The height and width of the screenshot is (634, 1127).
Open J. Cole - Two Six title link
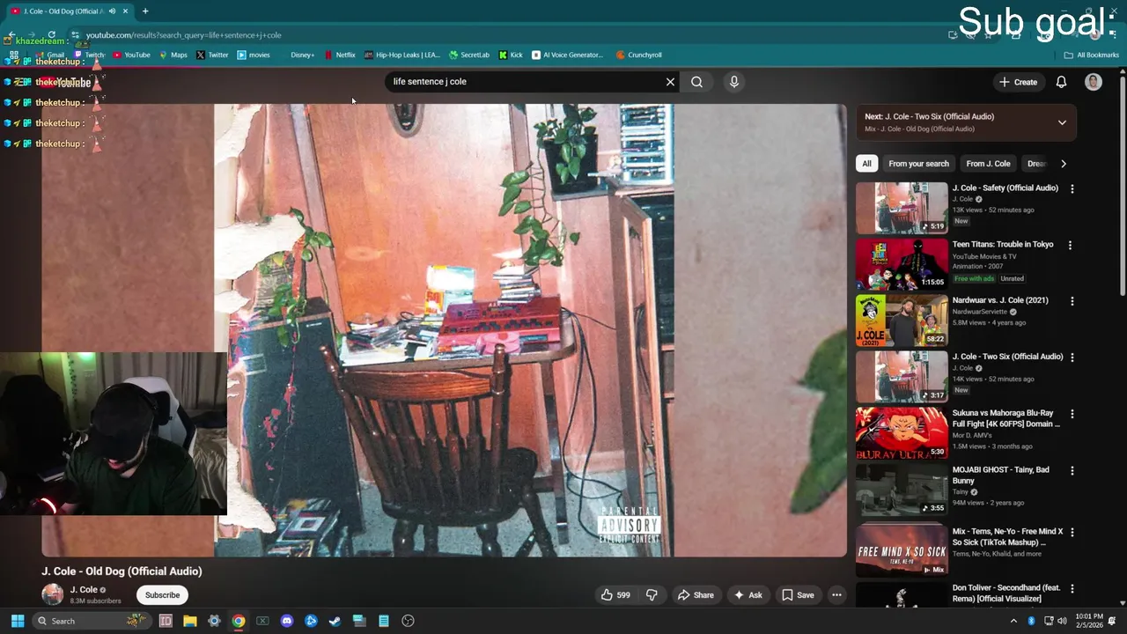pyautogui.click(x=1007, y=357)
